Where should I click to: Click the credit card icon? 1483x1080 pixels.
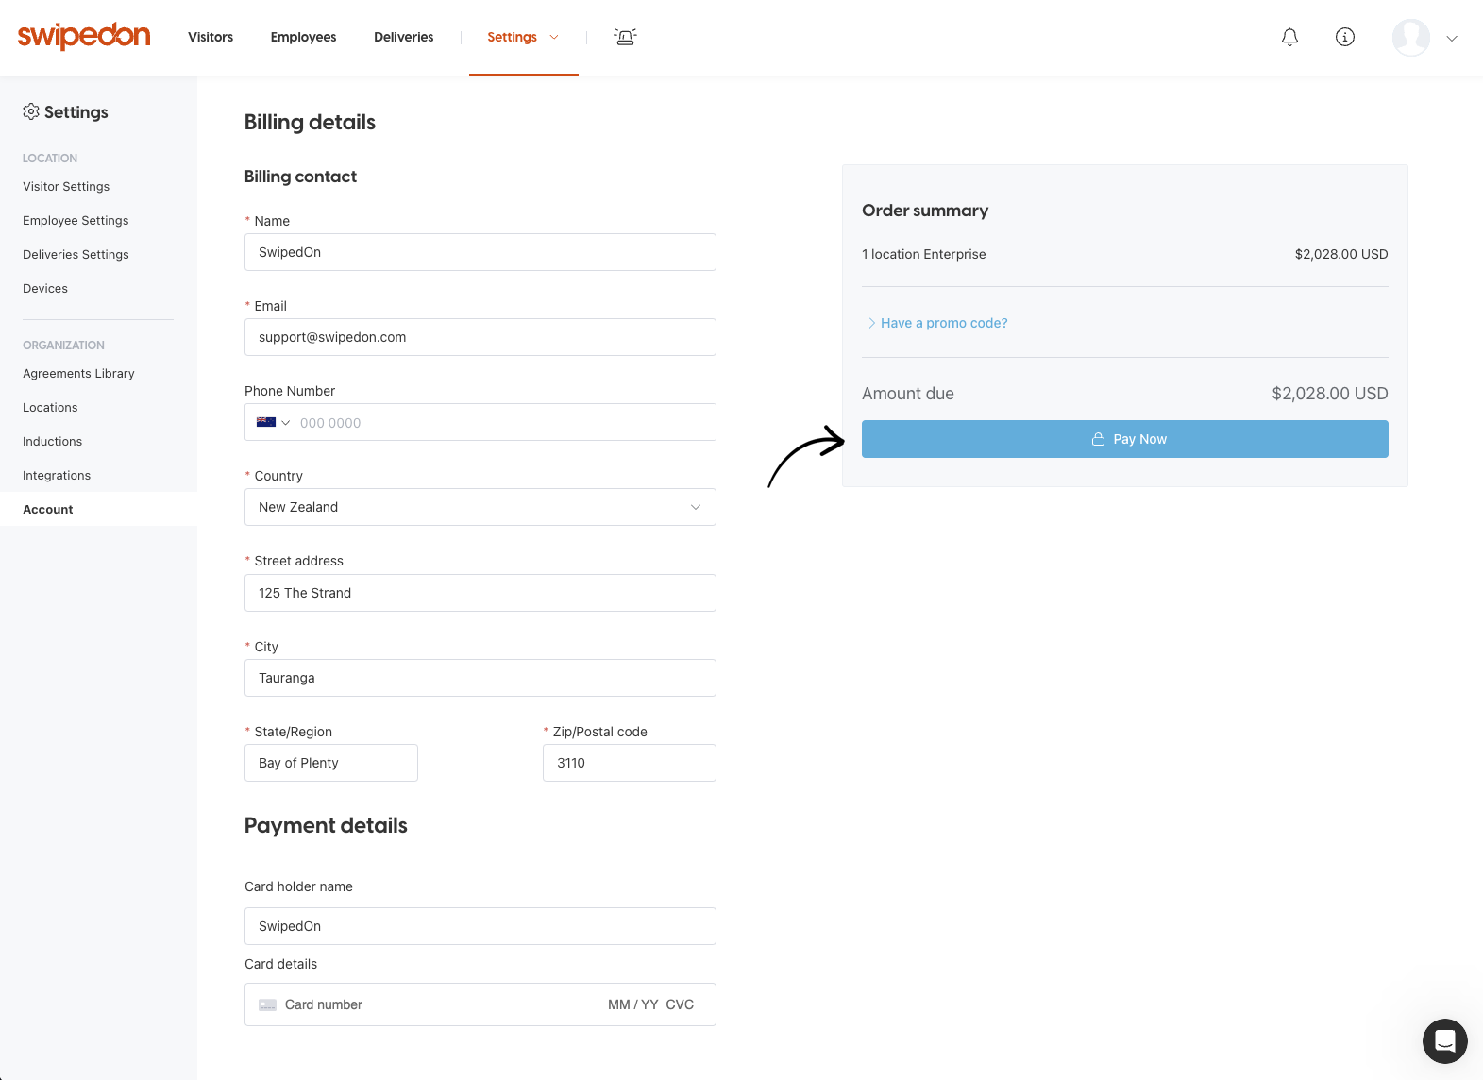(268, 1004)
